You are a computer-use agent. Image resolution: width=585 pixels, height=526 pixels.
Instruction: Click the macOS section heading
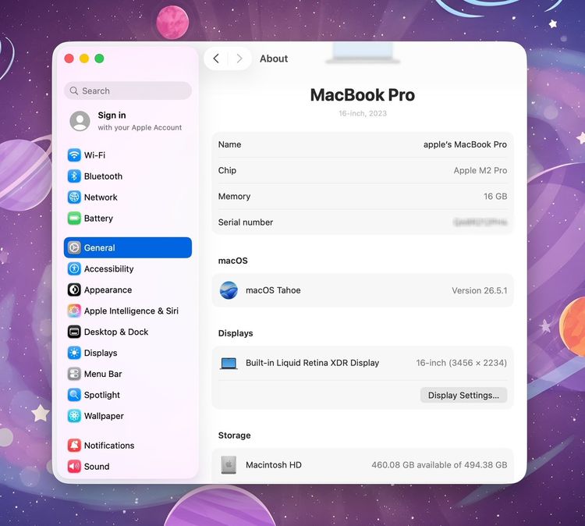(x=232, y=261)
